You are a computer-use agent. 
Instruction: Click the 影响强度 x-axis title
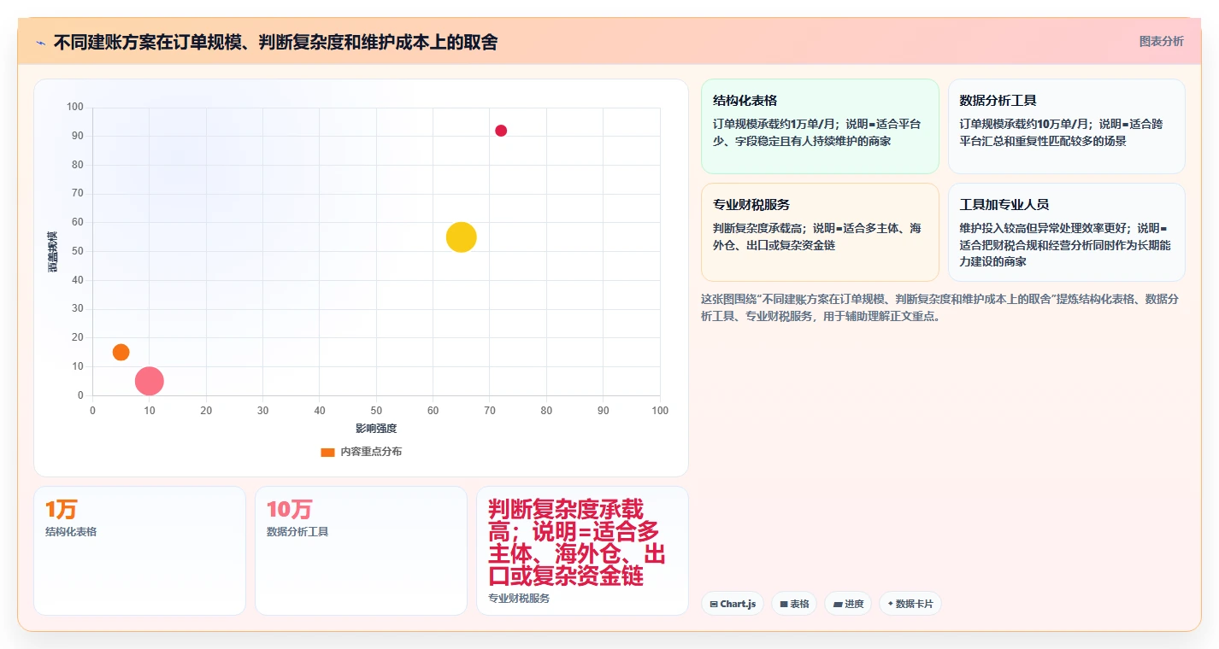[376, 429]
